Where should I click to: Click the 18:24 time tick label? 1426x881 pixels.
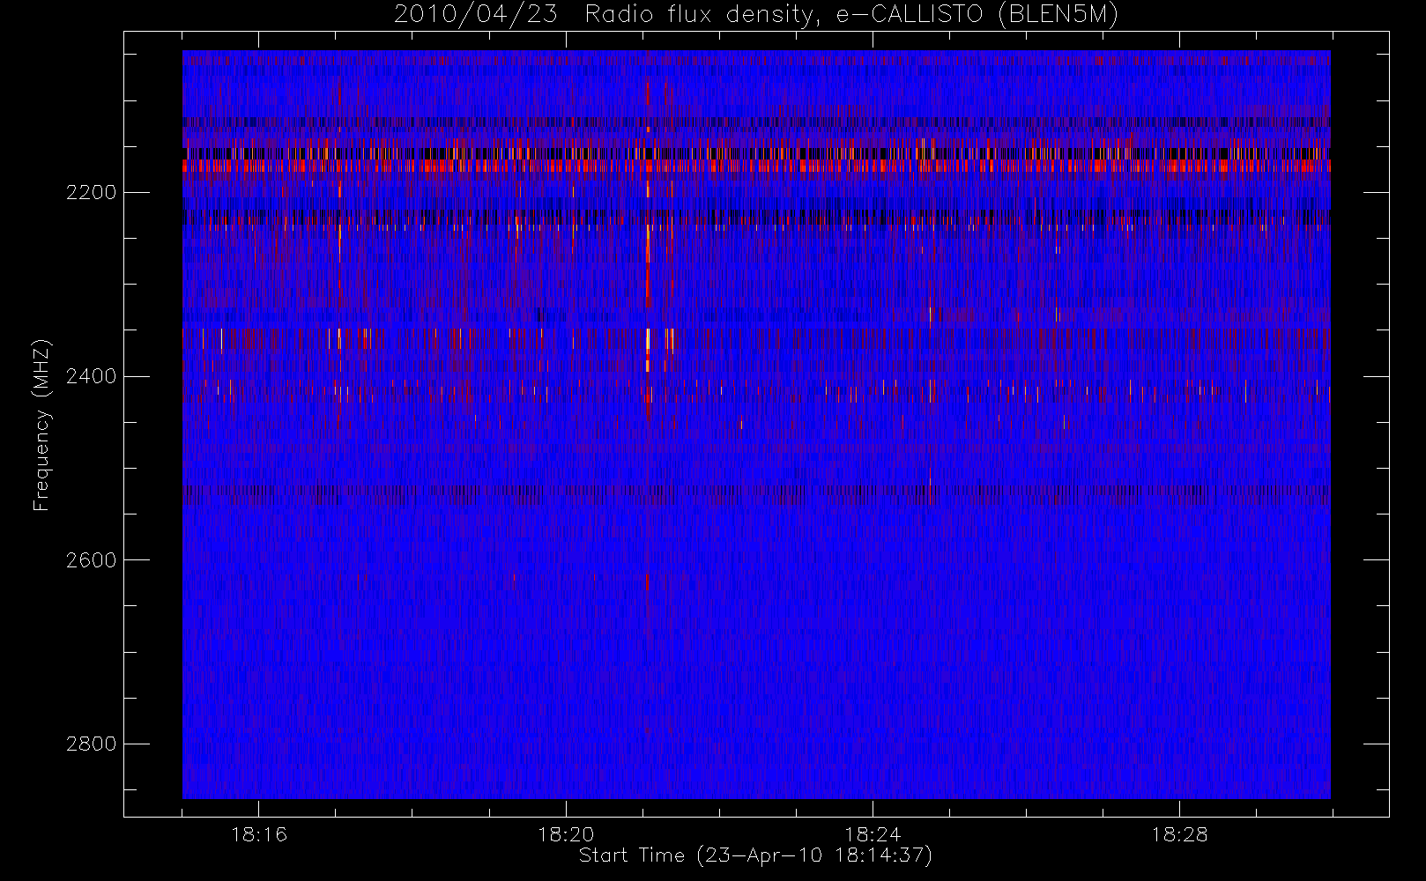point(873,834)
